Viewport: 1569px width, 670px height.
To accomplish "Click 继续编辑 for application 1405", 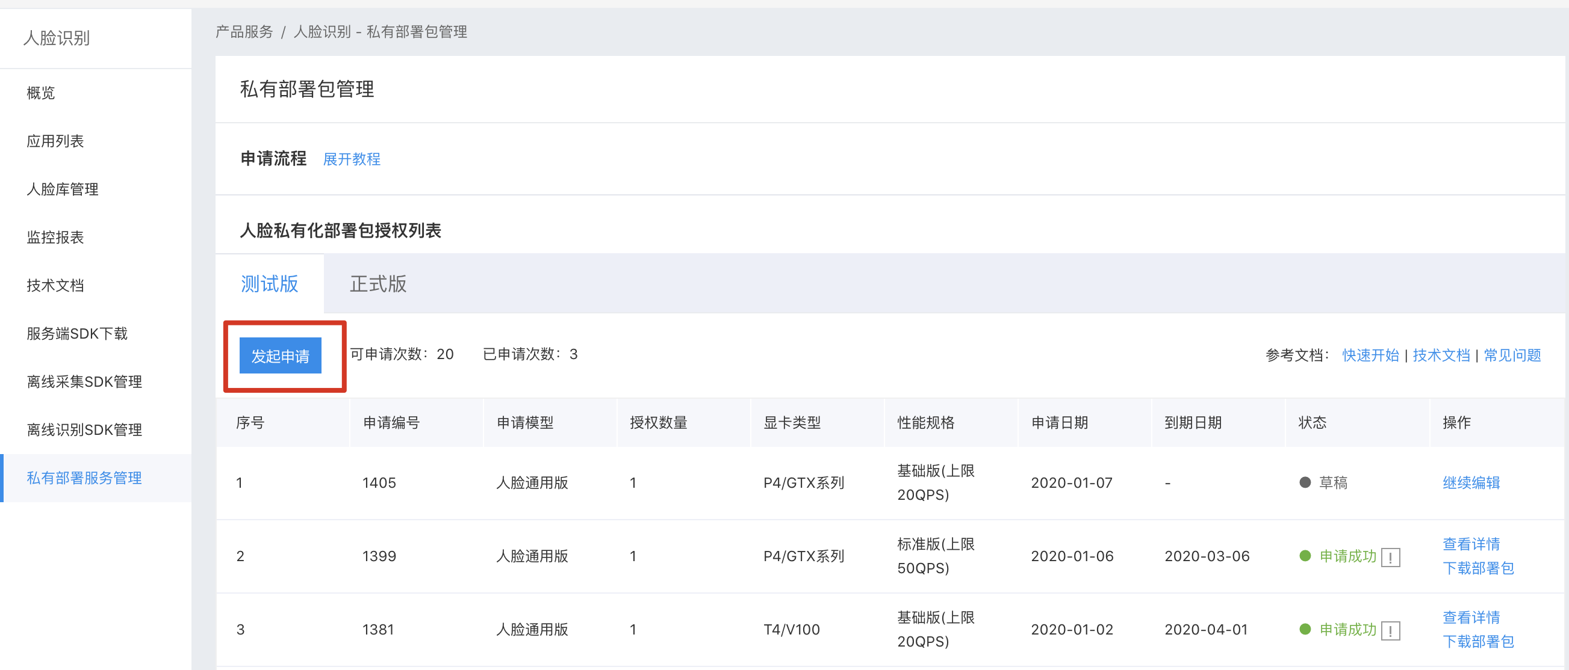I will [1471, 482].
